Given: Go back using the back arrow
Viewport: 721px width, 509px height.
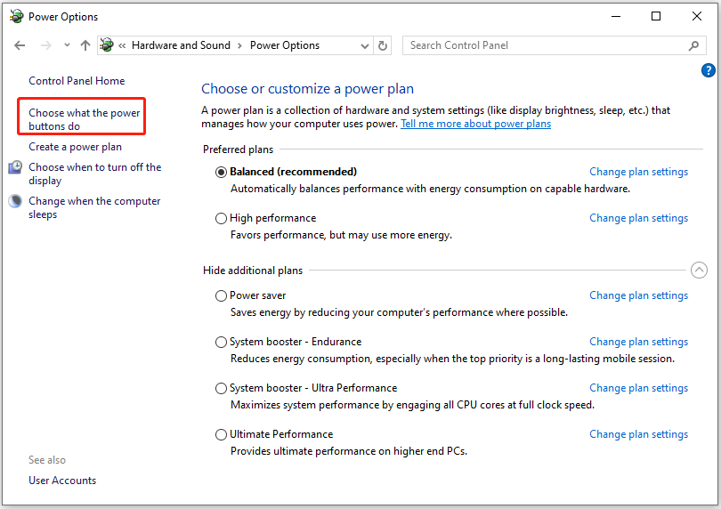Looking at the screenshot, I should point(20,45).
